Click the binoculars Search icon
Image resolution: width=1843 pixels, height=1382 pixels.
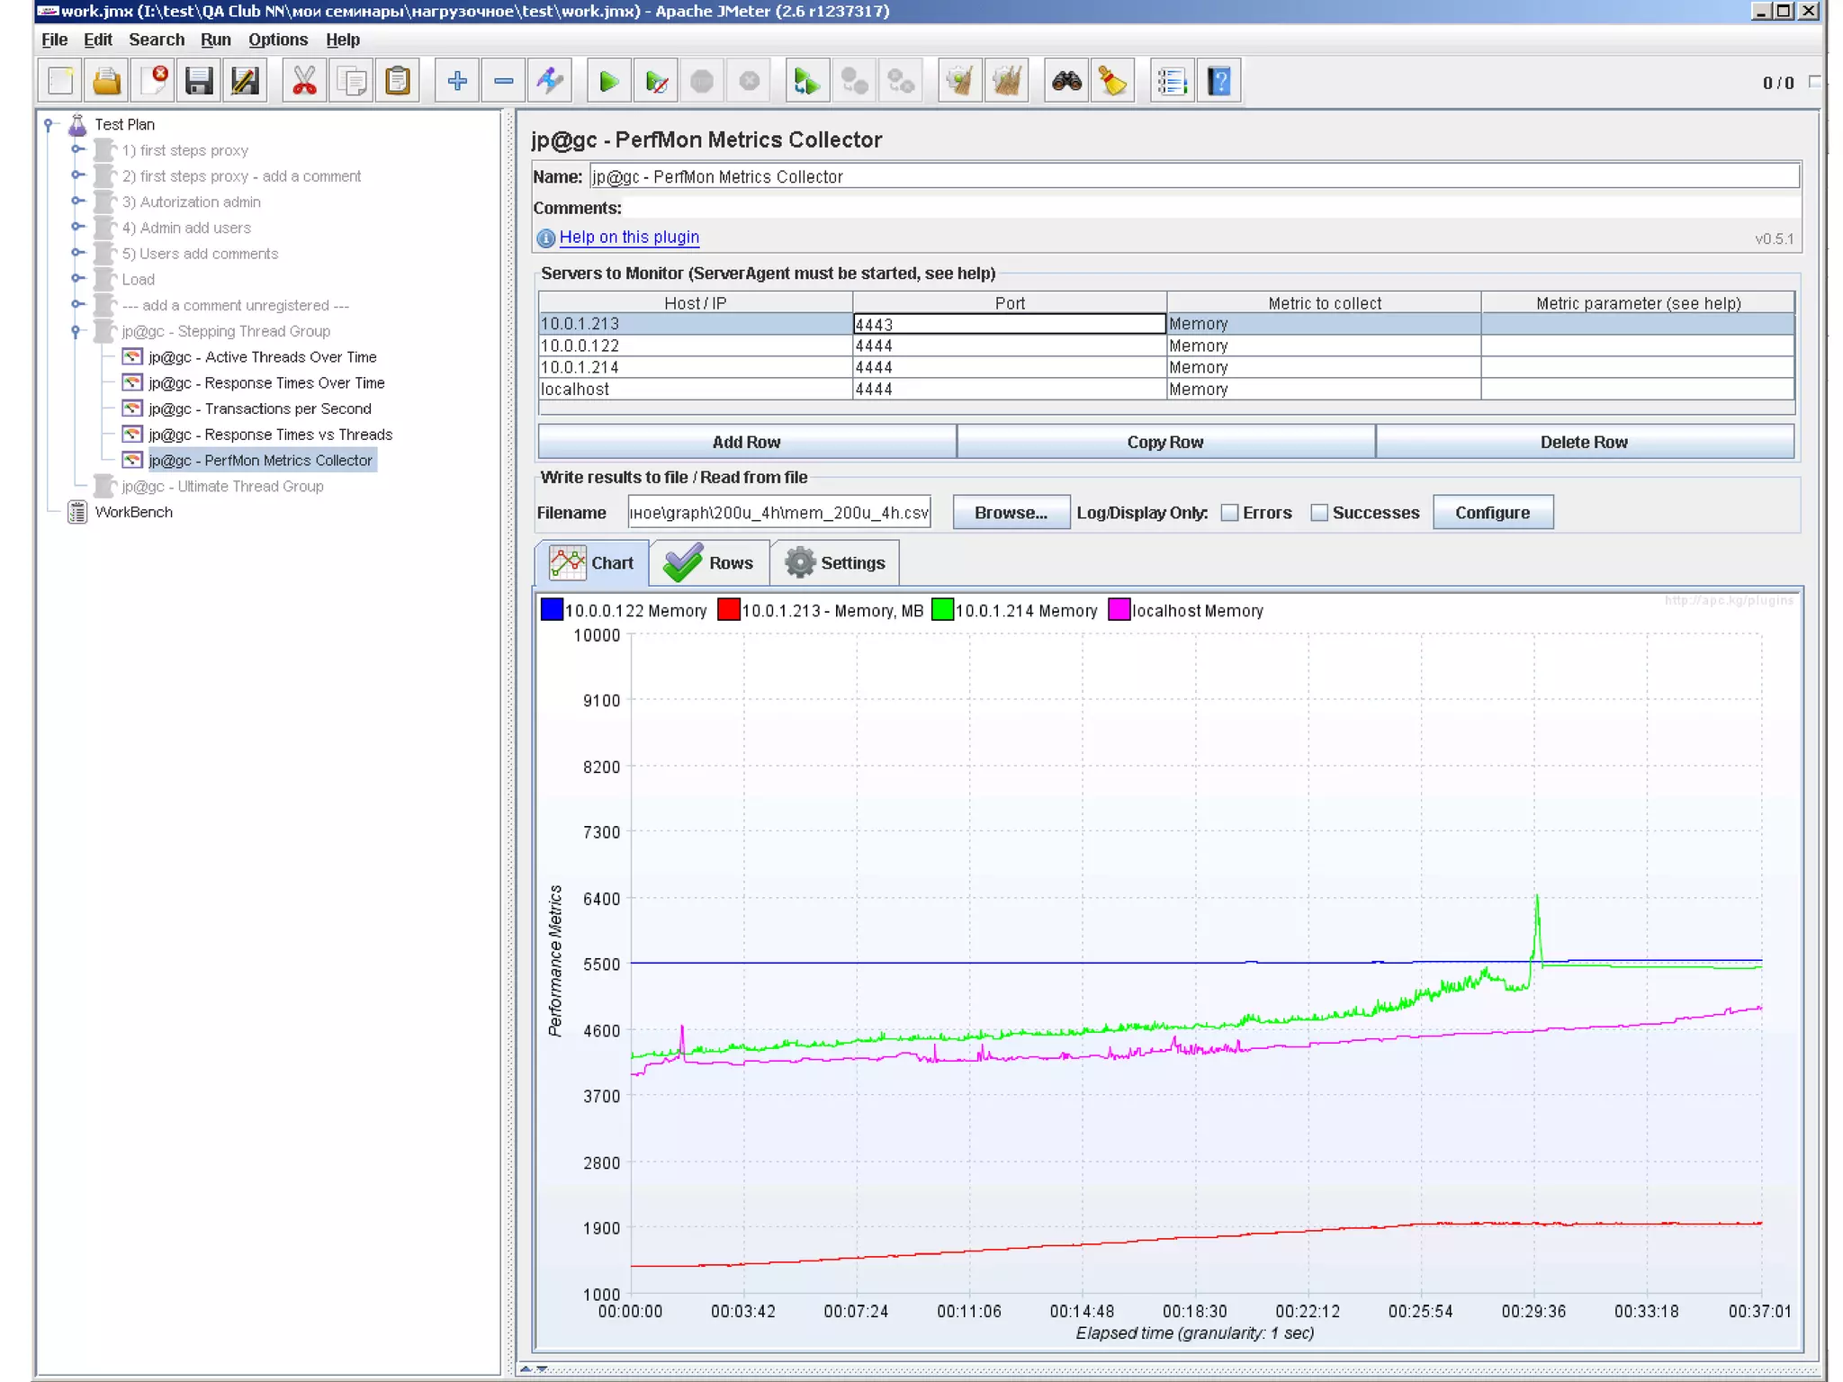pyautogui.click(x=1066, y=82)
